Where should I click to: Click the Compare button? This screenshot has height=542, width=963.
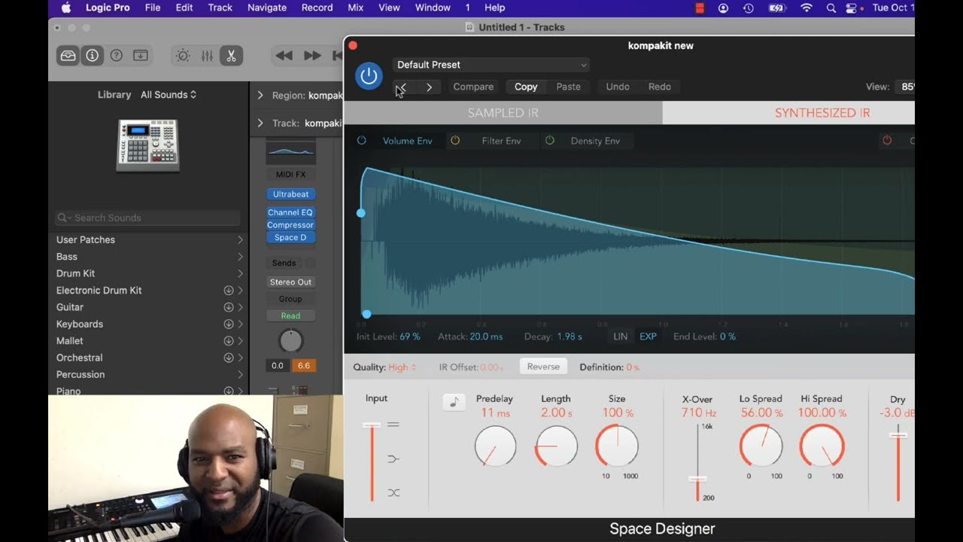click(x=473, y=87)
